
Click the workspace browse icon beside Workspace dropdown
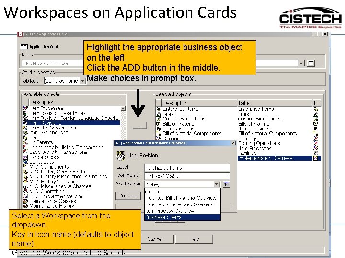226,184
